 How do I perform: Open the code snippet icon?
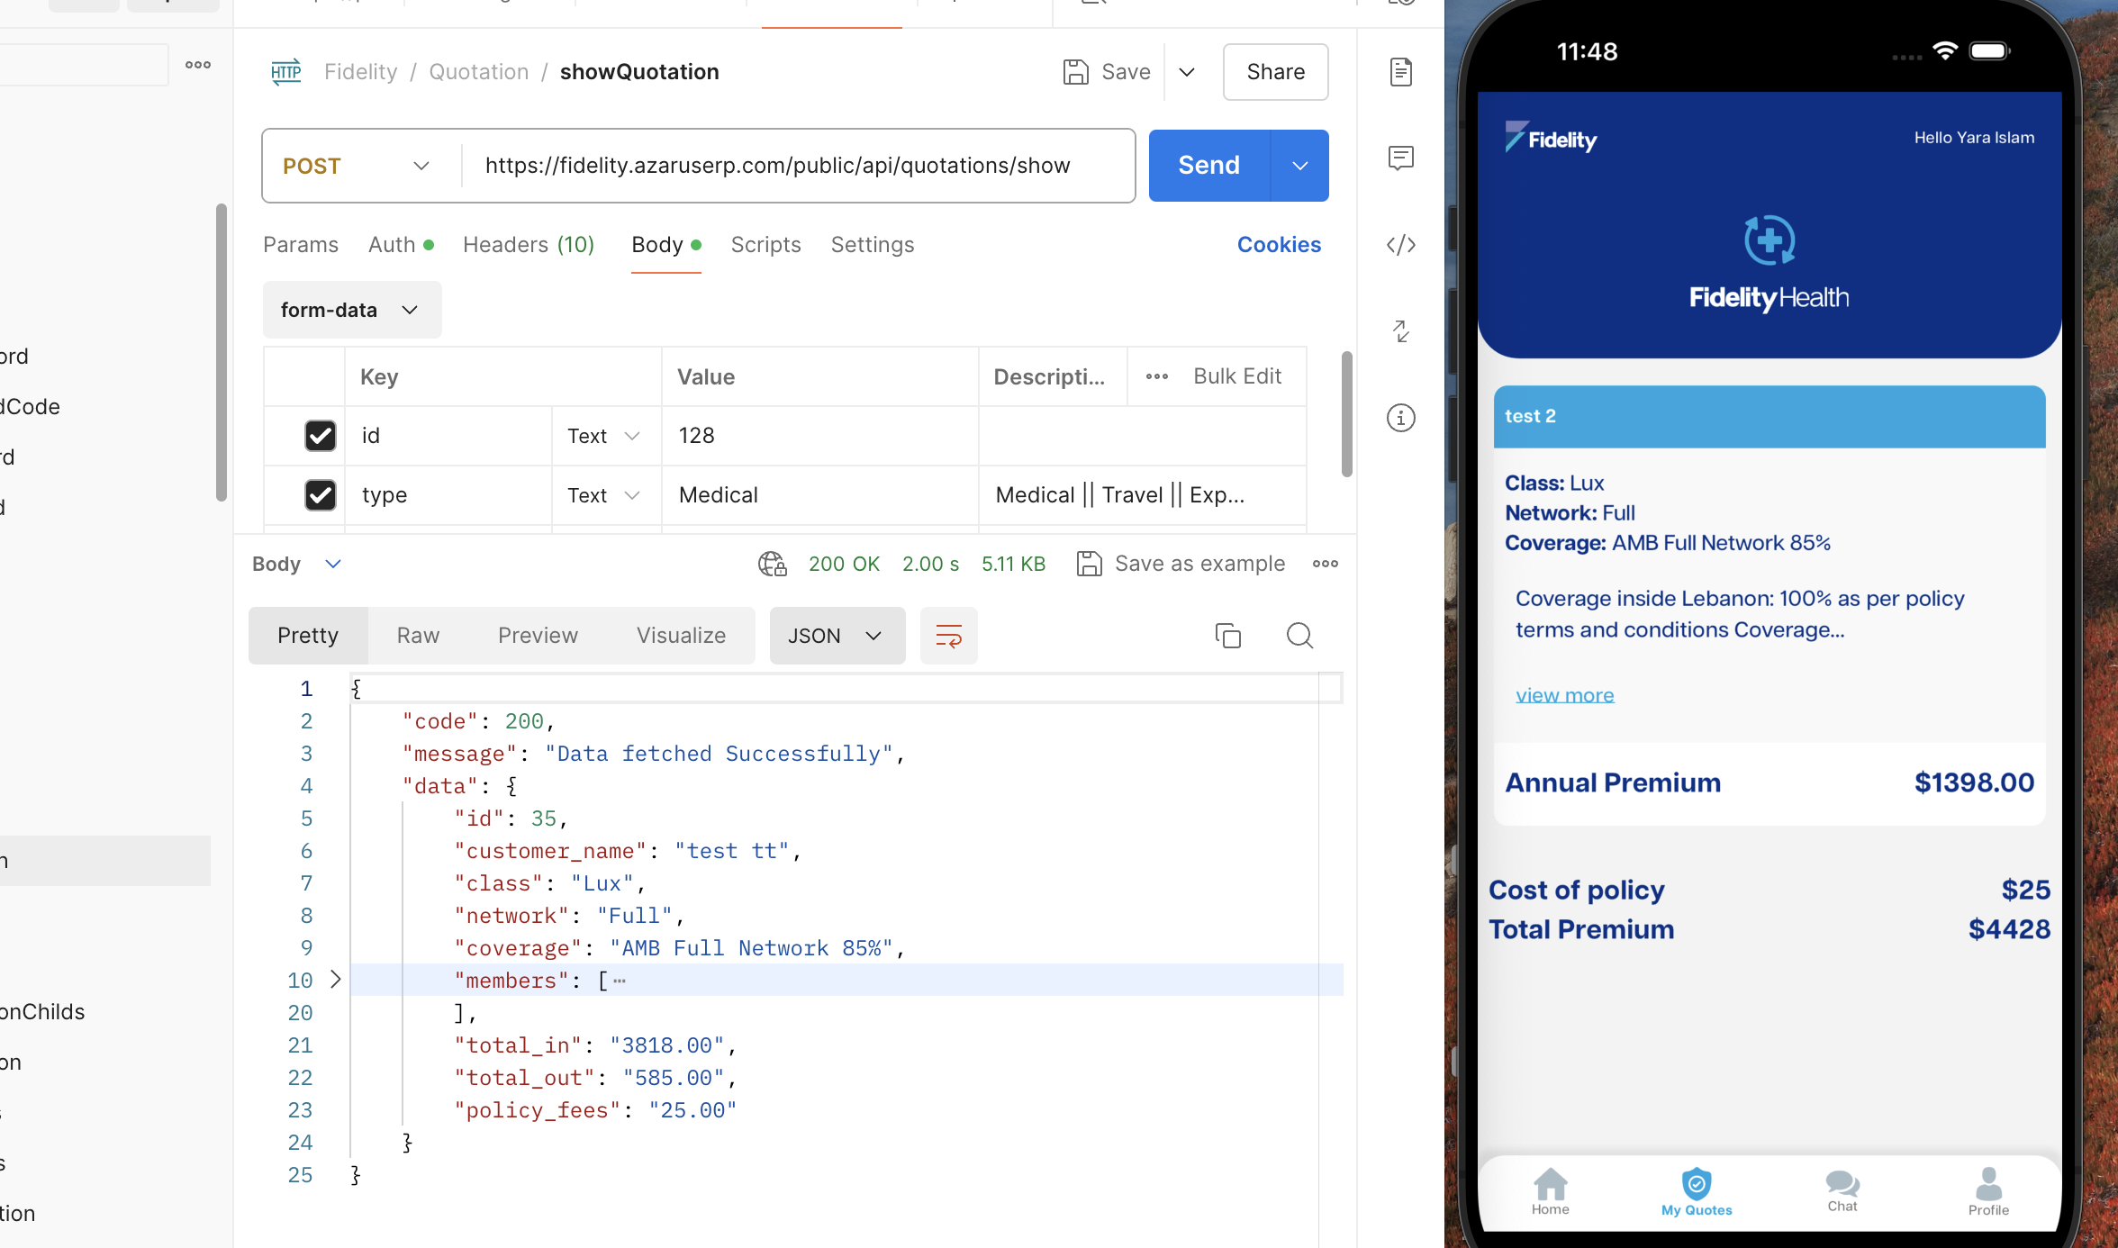tap(1400, 245)
